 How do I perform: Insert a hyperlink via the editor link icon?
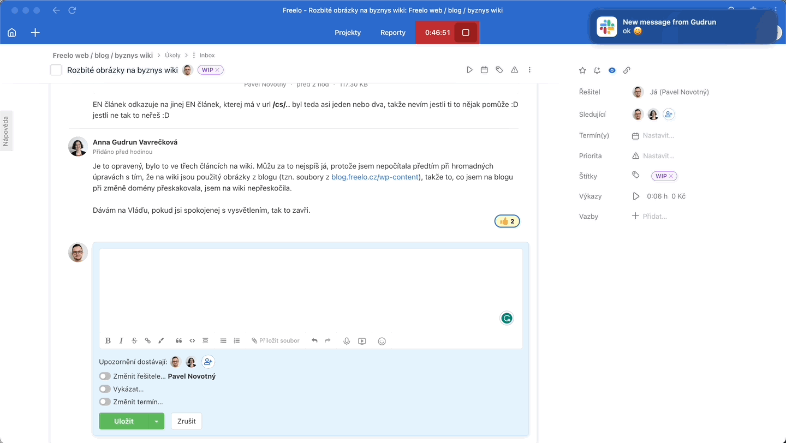click(147, 341)
